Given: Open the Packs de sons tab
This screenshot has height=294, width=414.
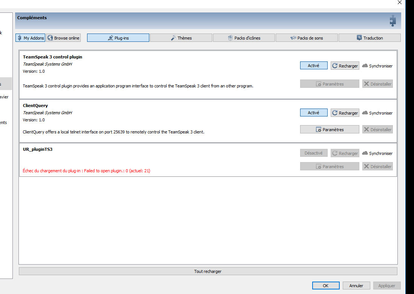Looking at the screenshot, I should pyautogui.click(x=306, y=38).
